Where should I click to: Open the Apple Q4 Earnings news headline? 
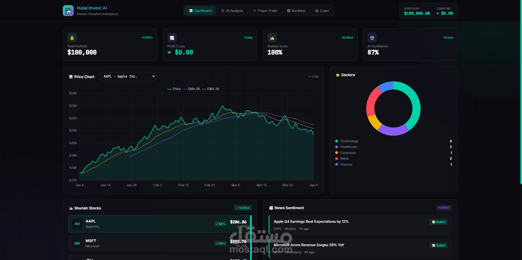311,222
